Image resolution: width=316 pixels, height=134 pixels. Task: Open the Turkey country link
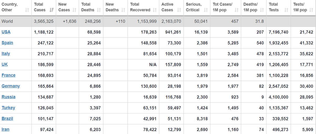(8, 107)
